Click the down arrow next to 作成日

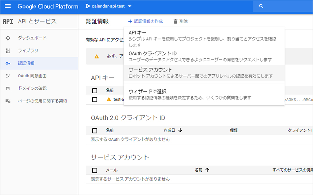(x=180, y=130)
